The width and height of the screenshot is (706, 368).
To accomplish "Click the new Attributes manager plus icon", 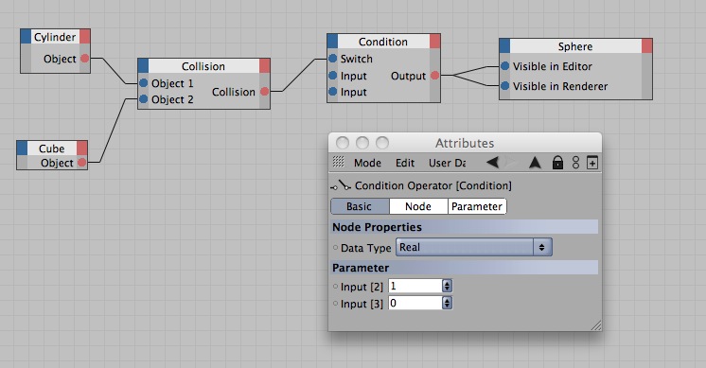I will [x=592, y=163].
